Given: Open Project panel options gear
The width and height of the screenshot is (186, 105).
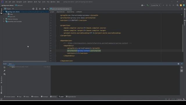Looking at the screenshot, I should tap(44, 9).
